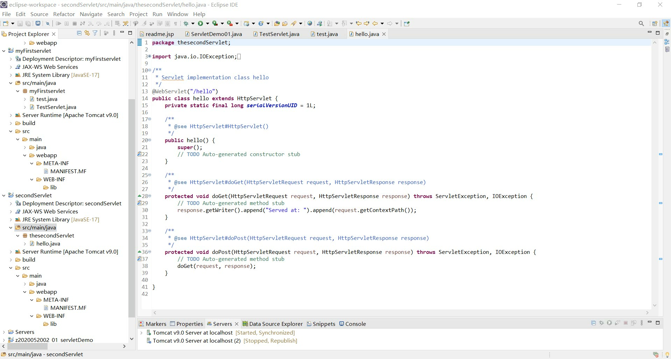Click the Open Type toolbar icon
Image resolution: width=671 pixels, height=359 pixels.
tap(277, 23)
